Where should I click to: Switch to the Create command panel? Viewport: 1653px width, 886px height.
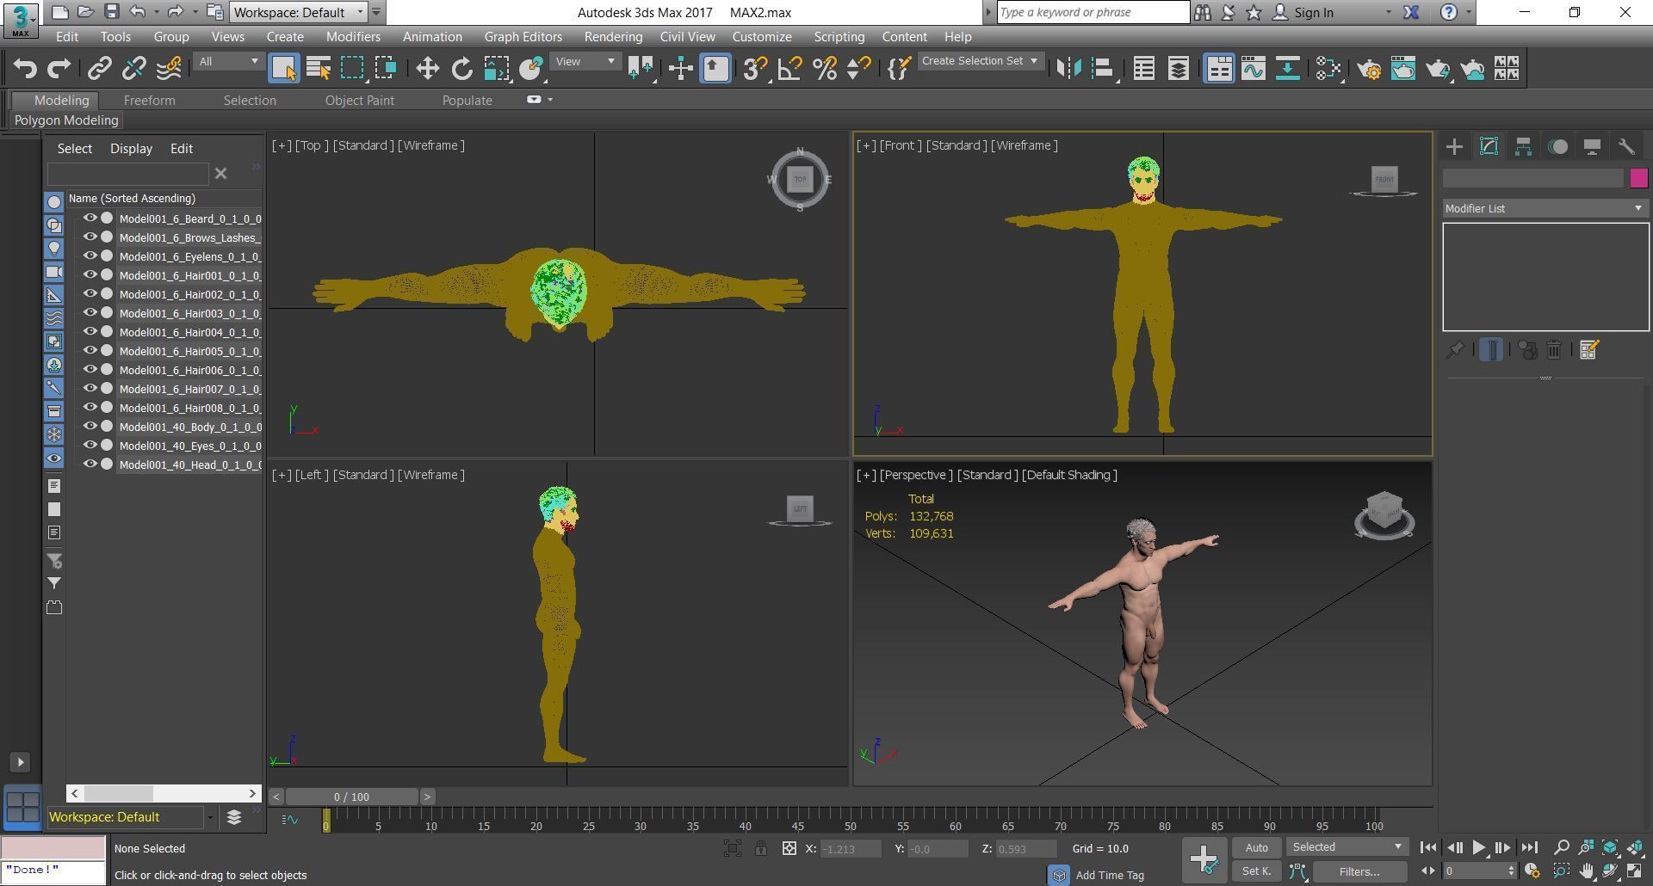tap(1454, 147)
